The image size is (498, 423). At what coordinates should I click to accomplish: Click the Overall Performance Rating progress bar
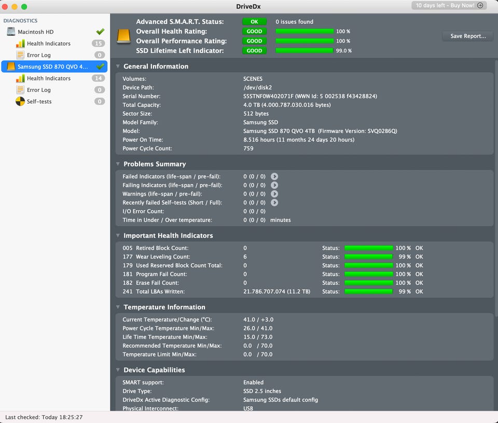coord(305,40)
